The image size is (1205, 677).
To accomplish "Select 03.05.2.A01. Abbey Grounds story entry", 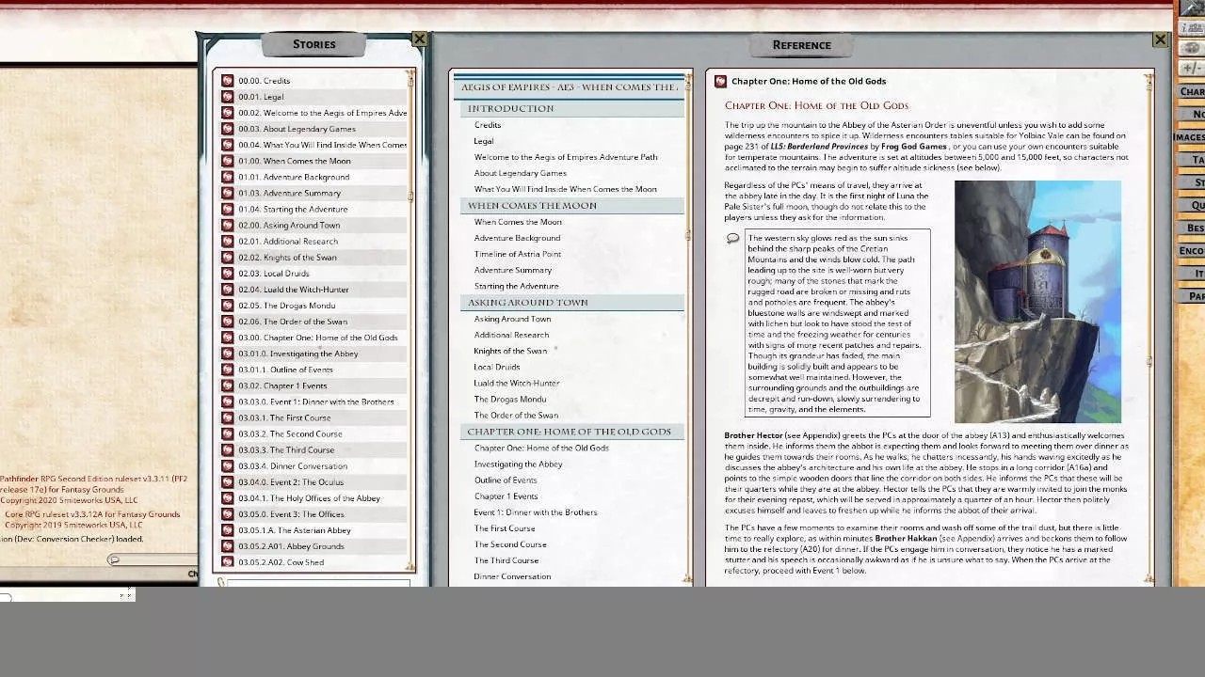I will point(313,546).
